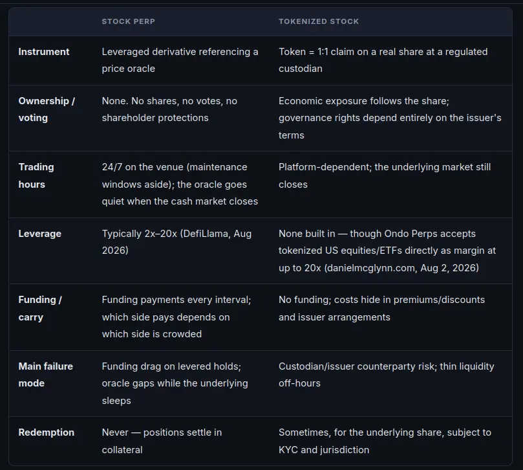The height and width of the screenshot is (470, 523).
Task: Click the 'Platform-dependent' trading hours cell
Action: [385, 175]
